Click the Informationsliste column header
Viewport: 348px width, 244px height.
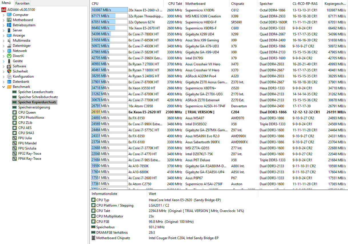pos(118,194)
